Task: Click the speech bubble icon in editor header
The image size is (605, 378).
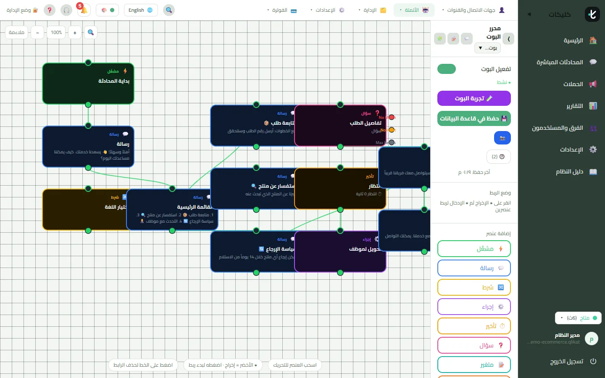Action: [x=467, y=39]
